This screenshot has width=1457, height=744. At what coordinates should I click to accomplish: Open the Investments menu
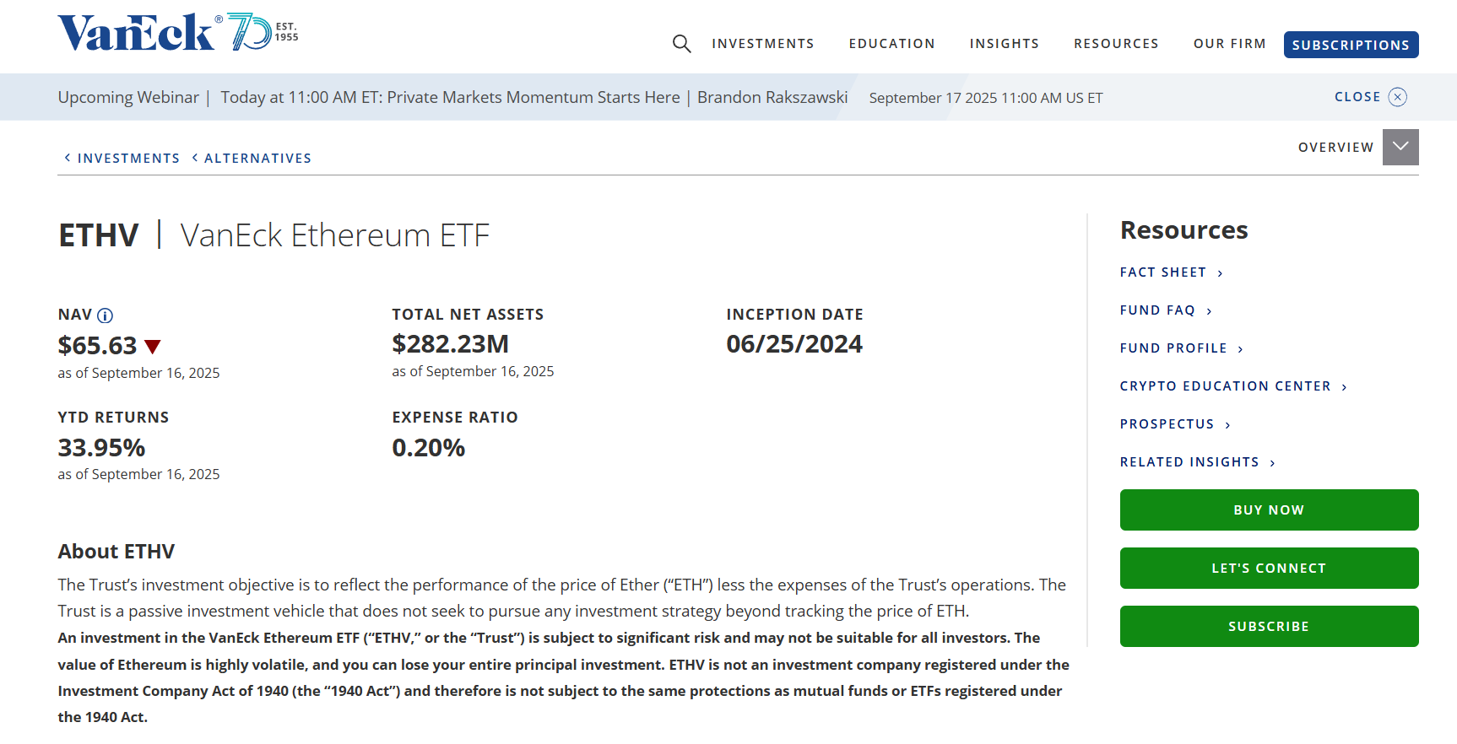pos(762,44)
